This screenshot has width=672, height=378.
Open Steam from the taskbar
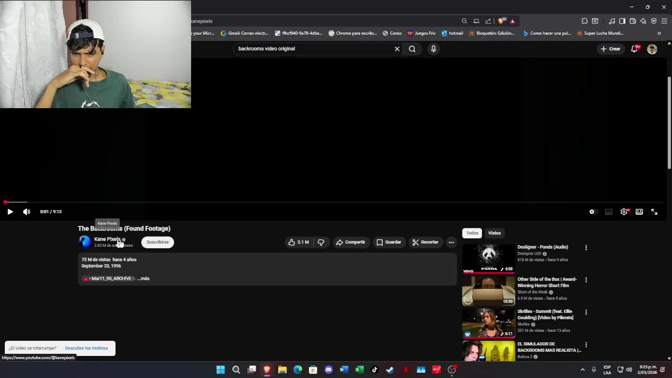[390, 370]
